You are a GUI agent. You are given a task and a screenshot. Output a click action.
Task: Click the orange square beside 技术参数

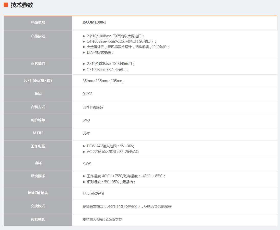[6, 5]
